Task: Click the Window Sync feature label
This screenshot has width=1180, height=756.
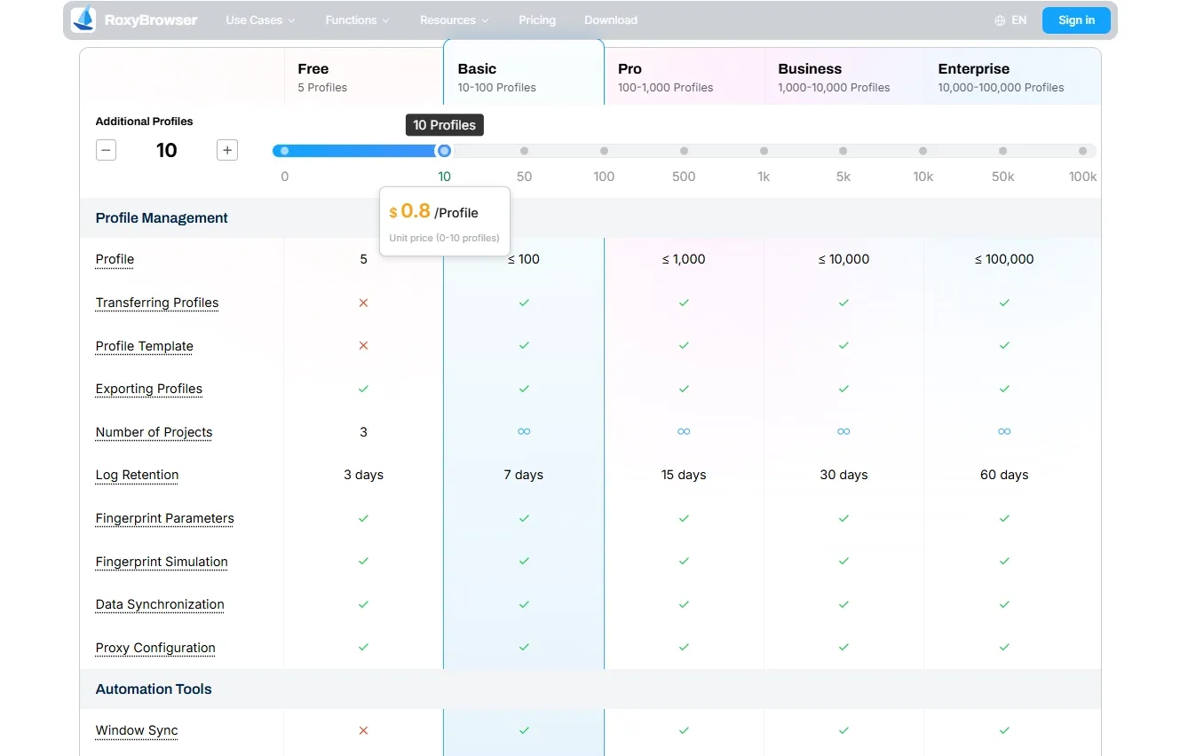Action: (x=137, y=730)
